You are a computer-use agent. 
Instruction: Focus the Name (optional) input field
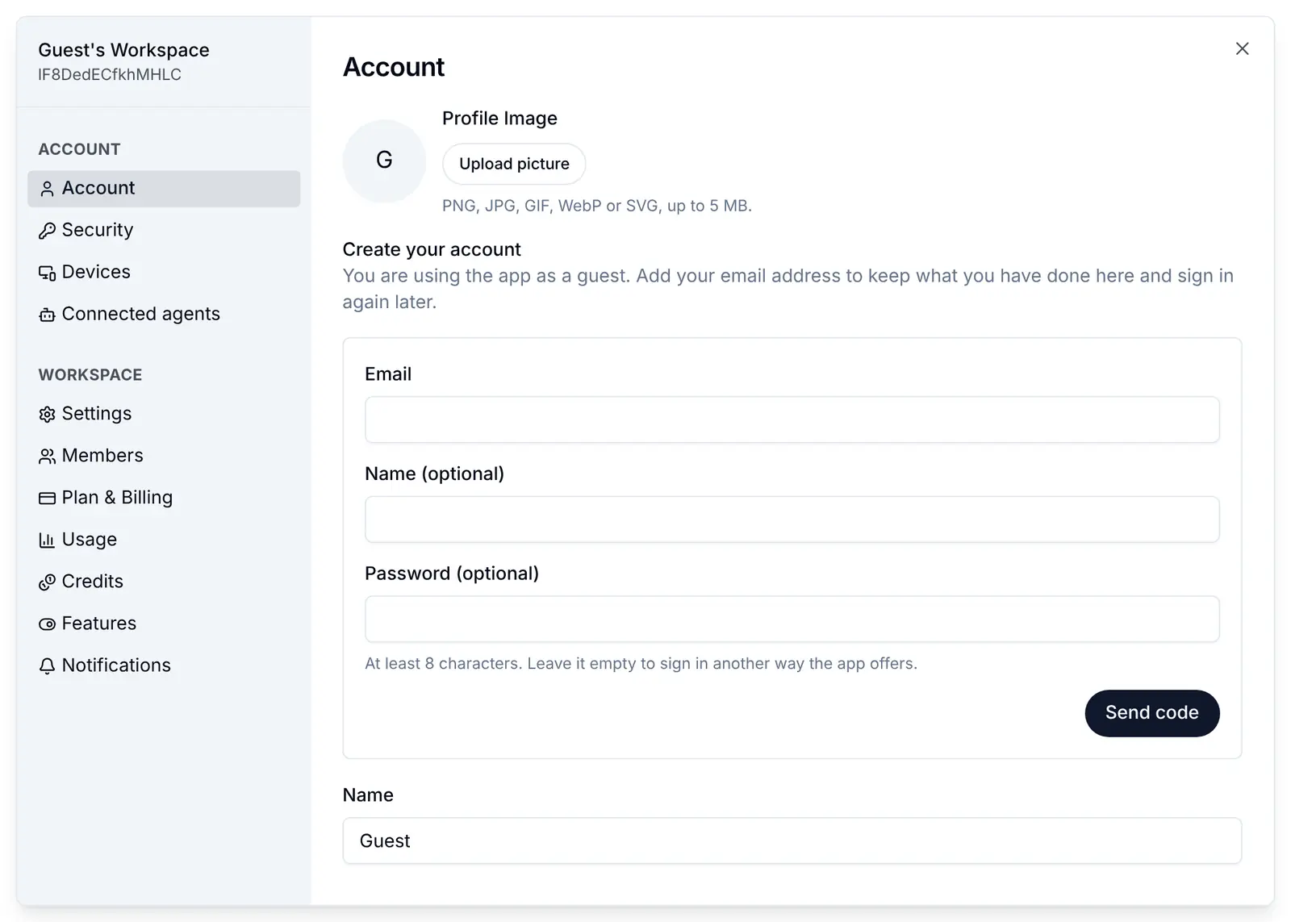[792, 519]
